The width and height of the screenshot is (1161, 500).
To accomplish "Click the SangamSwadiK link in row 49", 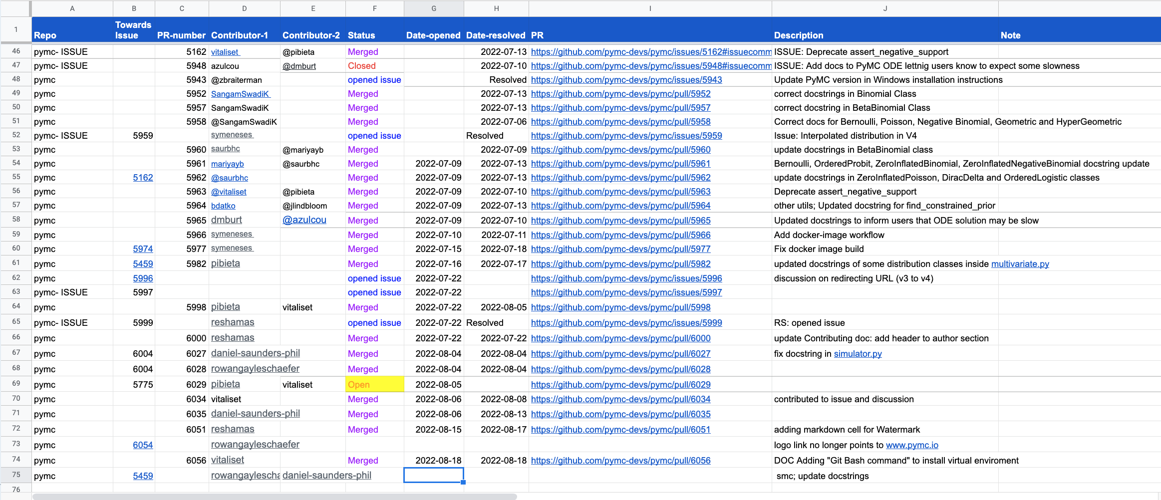I will click(240, 94).
